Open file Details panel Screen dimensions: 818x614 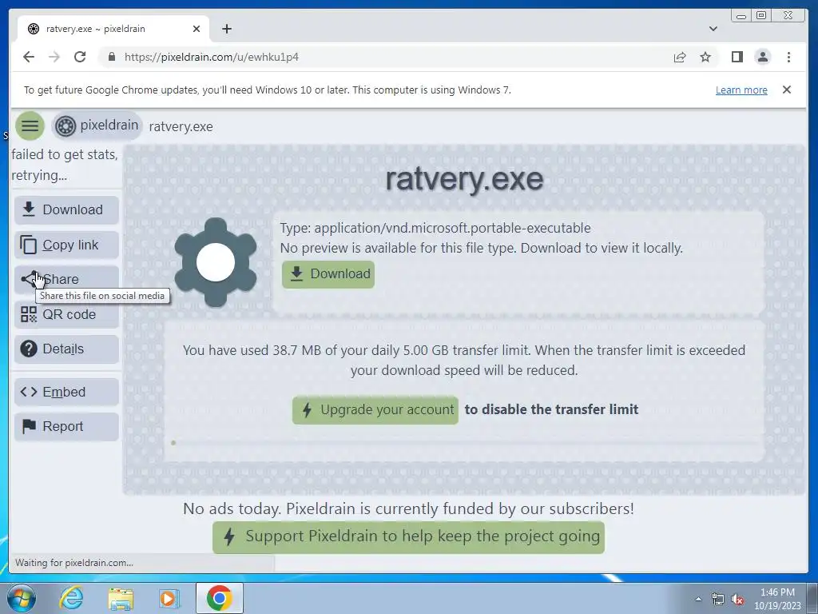click(x=67, y=349)
